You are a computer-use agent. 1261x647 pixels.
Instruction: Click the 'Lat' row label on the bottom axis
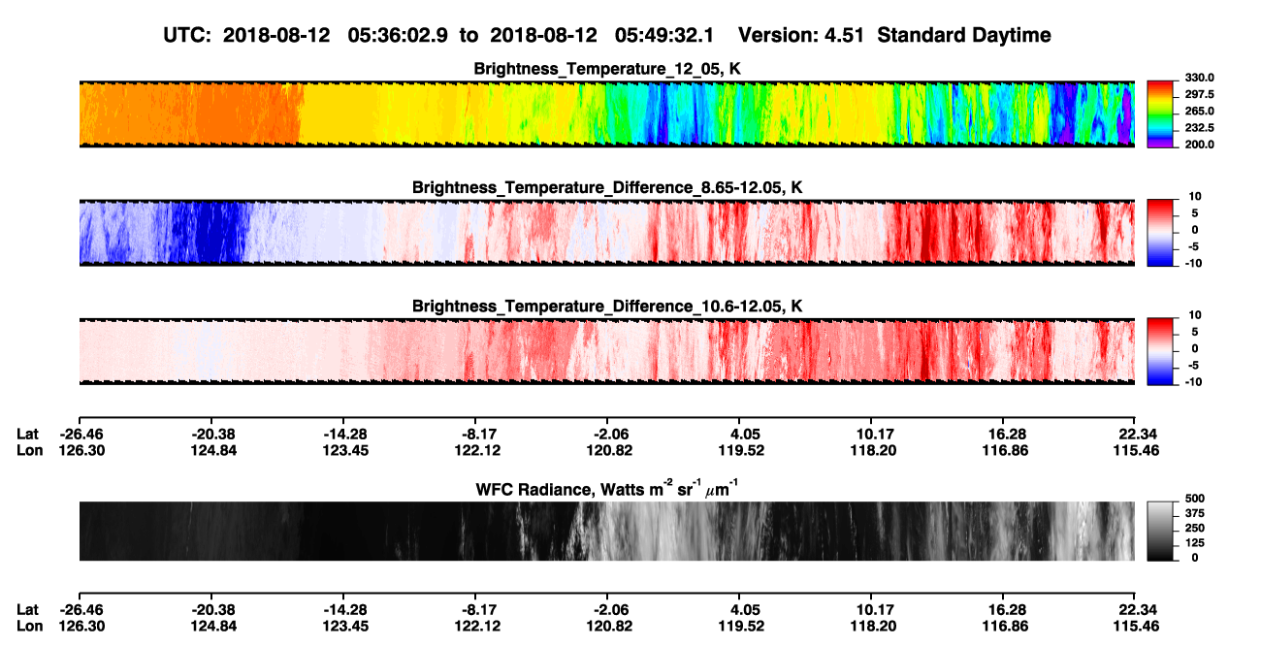pos(28,609)
